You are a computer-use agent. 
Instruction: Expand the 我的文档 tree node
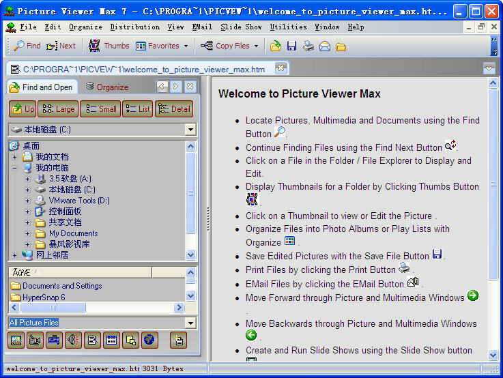[14, 157]
